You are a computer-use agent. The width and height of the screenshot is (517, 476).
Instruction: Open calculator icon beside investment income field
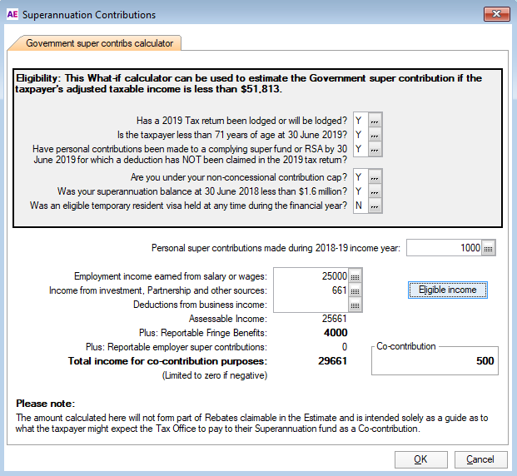pyautogui.click(x=355, y=290)
